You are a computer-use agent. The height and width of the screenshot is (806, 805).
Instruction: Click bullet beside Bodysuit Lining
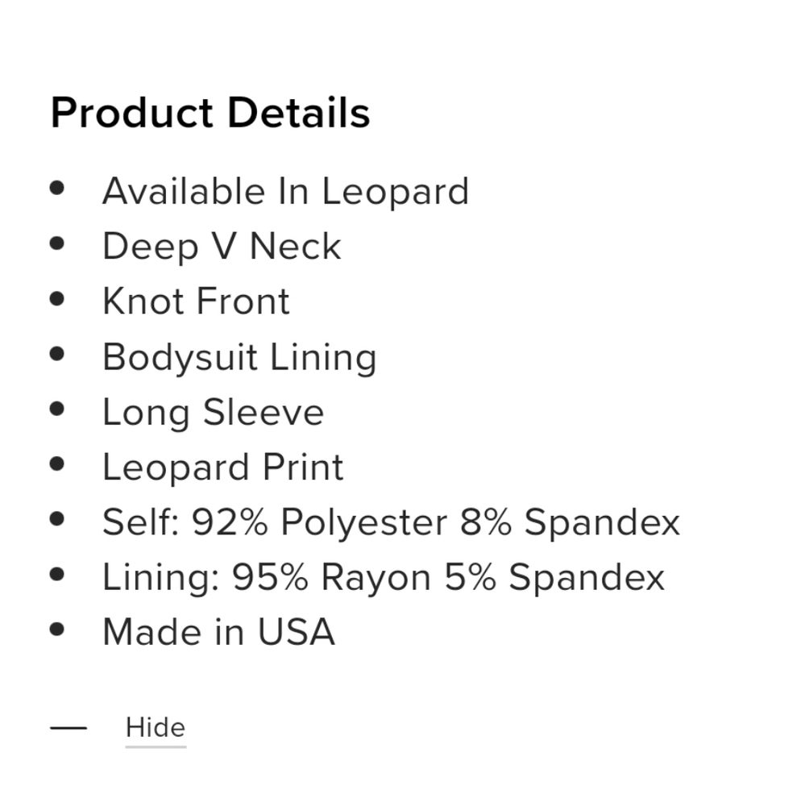pyautogui.click(x=57, y=354)
